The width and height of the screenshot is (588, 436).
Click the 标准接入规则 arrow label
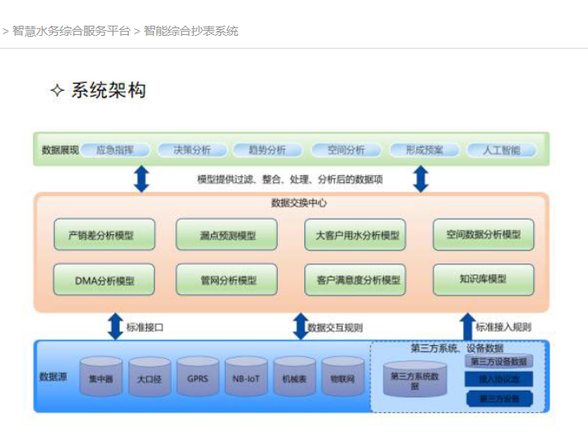point(503,327)
